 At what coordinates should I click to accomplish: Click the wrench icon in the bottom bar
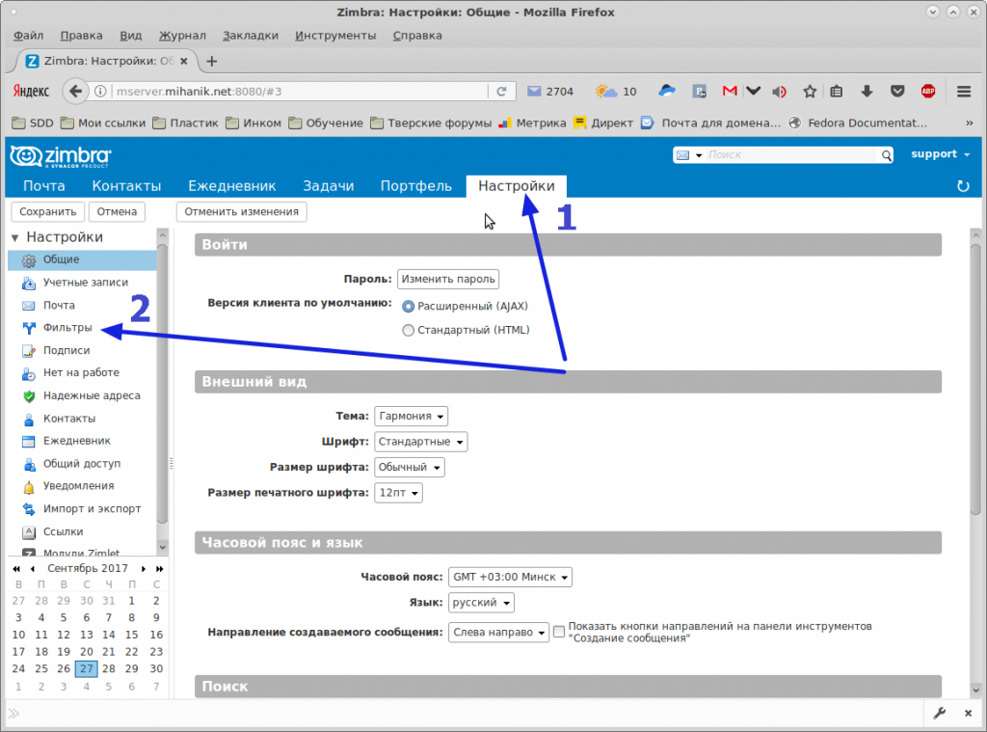939,713
